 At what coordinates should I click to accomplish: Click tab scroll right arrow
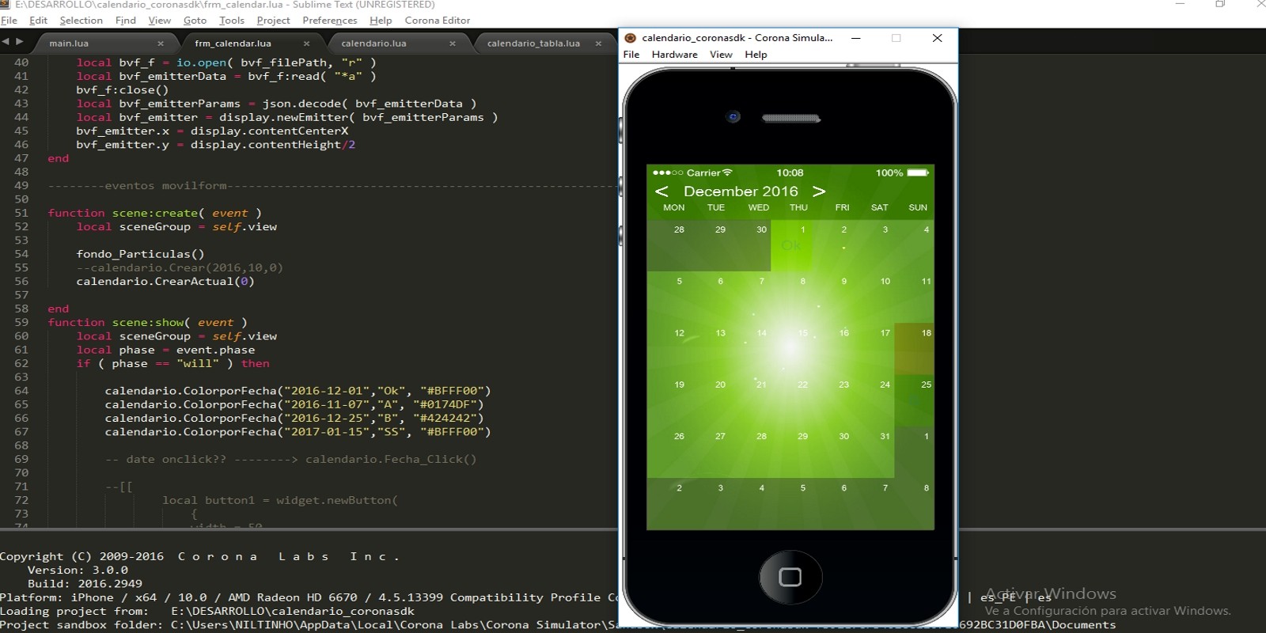click(x=20, y=42)
